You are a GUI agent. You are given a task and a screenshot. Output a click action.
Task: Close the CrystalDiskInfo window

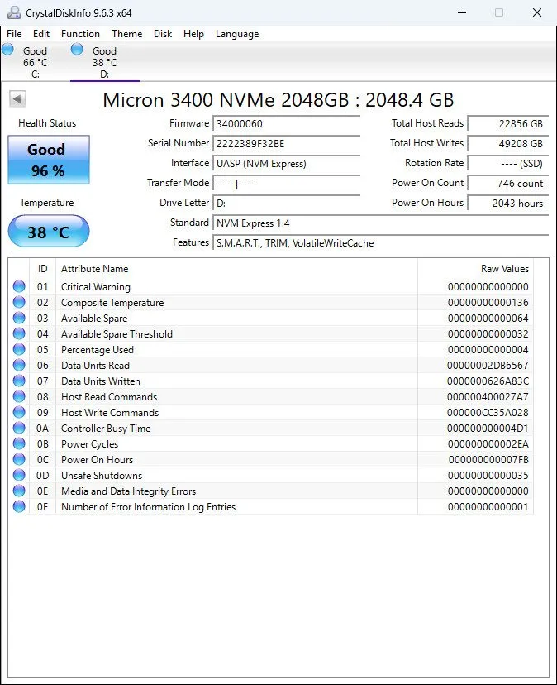pyautogui.click(x=537, y=12)
